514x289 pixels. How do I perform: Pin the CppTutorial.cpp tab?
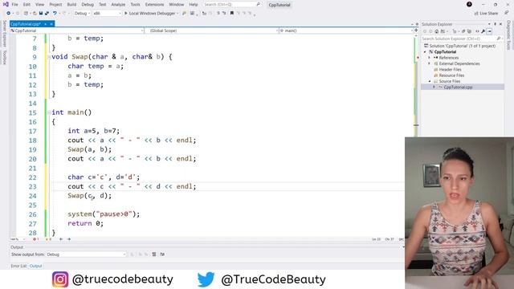point(46,24)
